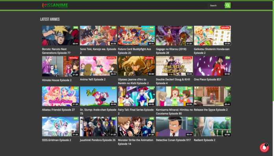Open Radiant Episode 2 thumbnail

tap(212, 127)
